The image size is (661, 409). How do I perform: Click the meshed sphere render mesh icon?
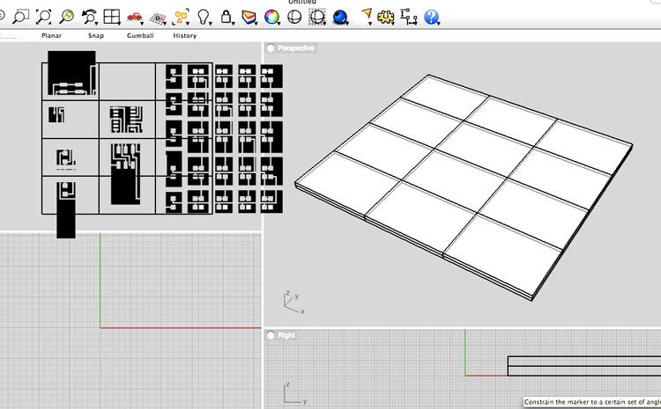317,18
